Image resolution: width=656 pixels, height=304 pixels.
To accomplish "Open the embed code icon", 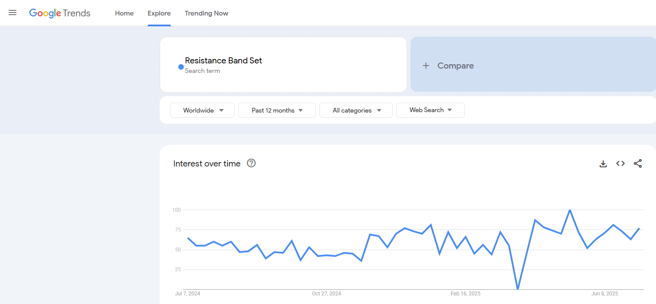I will [620, 163].
